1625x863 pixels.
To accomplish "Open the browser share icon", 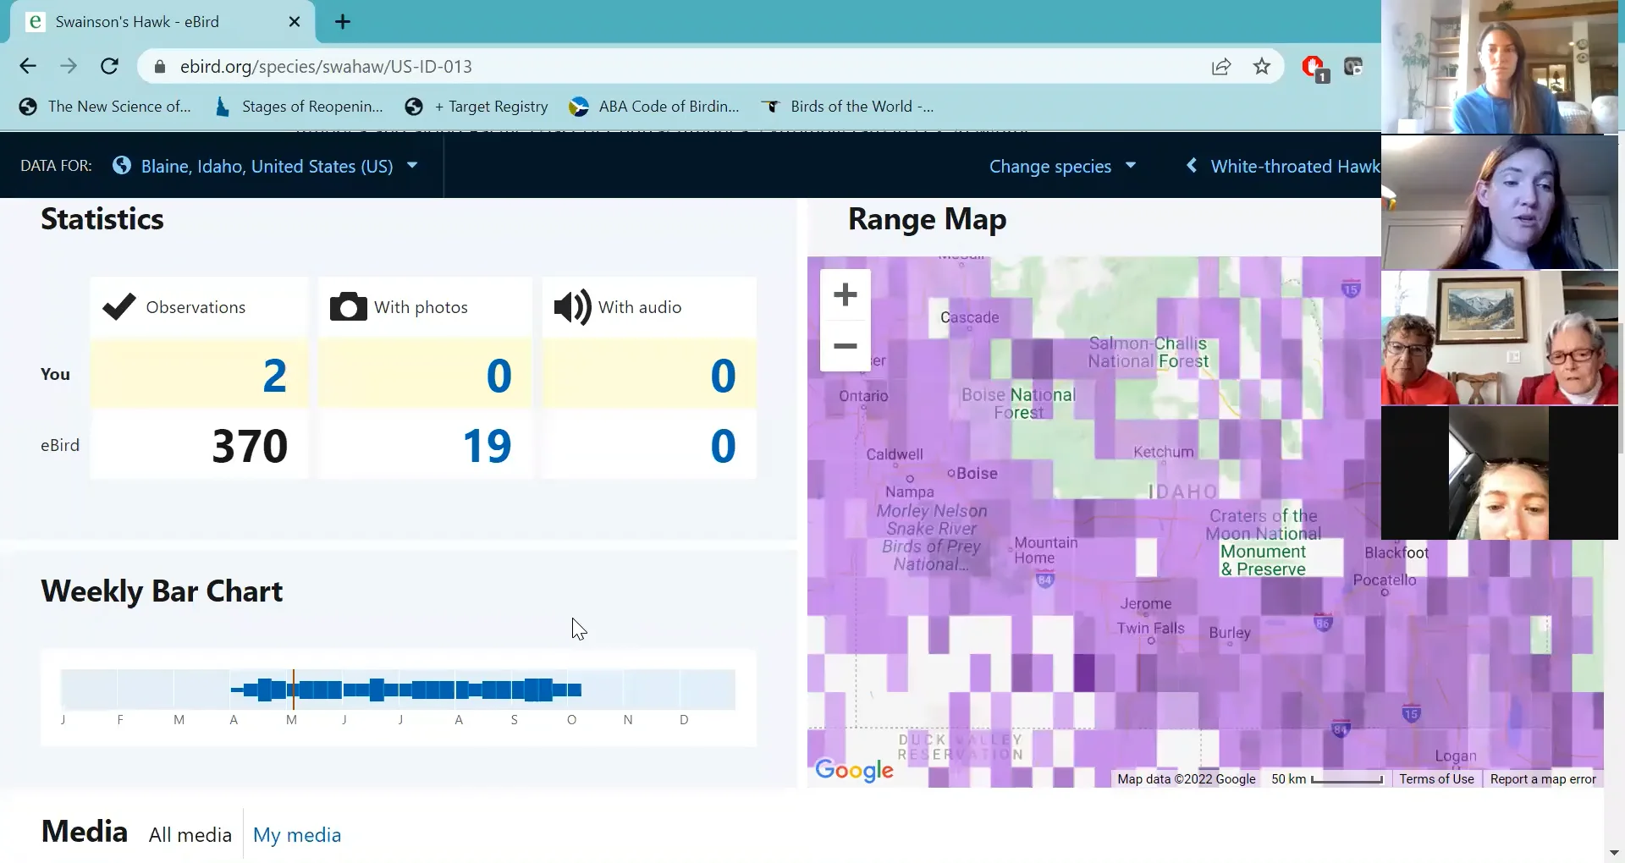I will [x=1221, y=66].
